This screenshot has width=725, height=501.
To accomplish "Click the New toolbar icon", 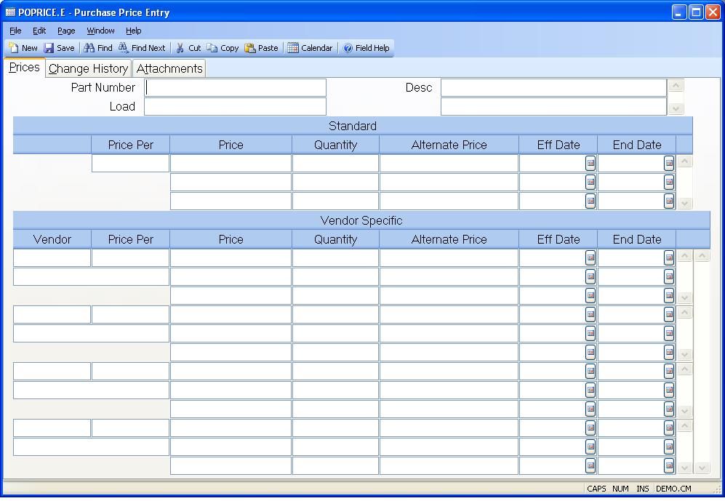I will pyautogui.click(x=15, y=48).
